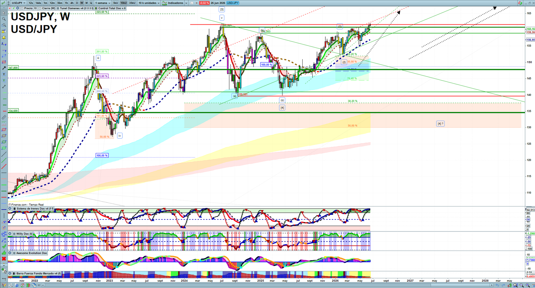Select the cursor pointer tool
Image resolution: width=535 pixels, height=288 pixels.
(4, 13)
